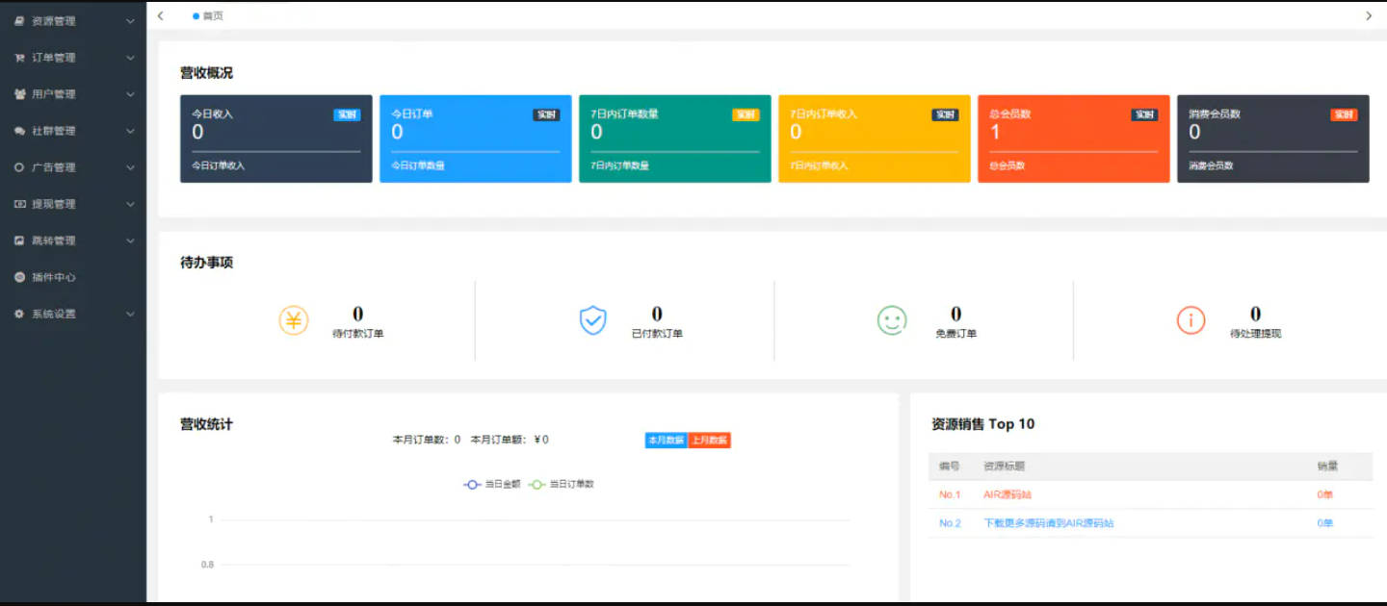Expand the 跳转管理 chevron
The height and width of the screenshot is (606, 1387).
click(x=130, y=240)
